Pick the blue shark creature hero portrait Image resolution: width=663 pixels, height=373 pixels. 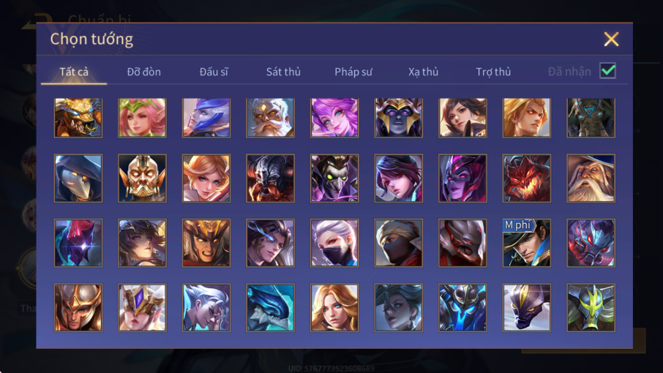(x=270, y=307)
